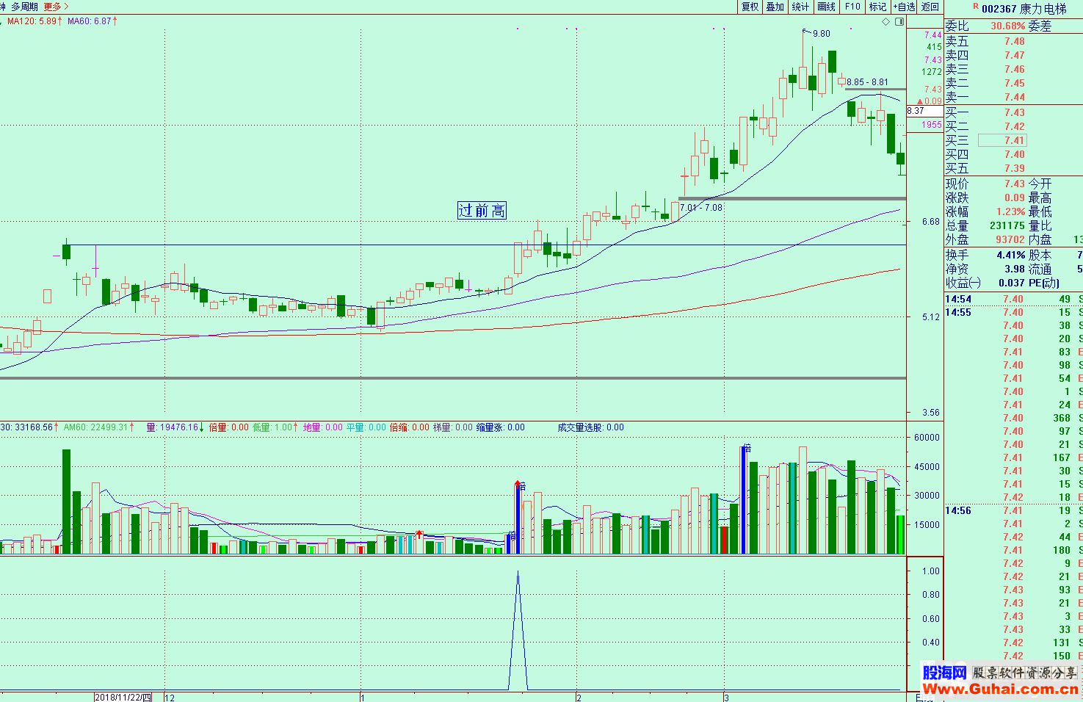This screenshot has width=1083, height=702.
Task: Click the month 12 marker on time axis
Action: point(170,697)
